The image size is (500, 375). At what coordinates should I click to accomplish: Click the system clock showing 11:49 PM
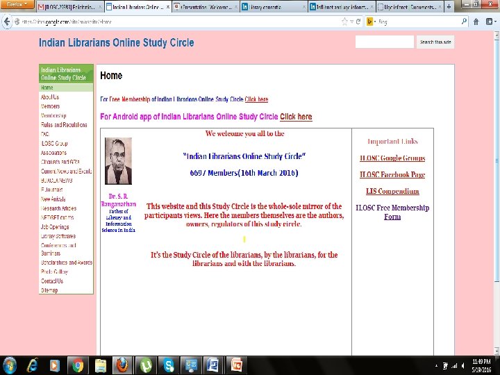(481, 366)
